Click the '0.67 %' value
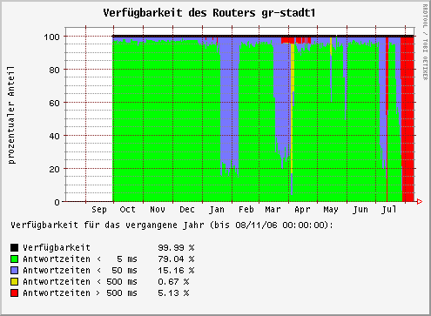Viewport: 431px width, 316px height. tap(173, 281)
